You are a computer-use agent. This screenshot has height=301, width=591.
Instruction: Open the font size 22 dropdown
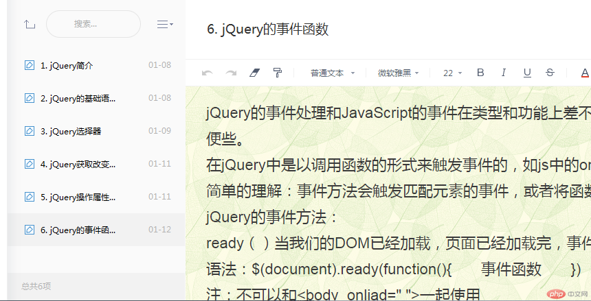click(x=452, y=73)
